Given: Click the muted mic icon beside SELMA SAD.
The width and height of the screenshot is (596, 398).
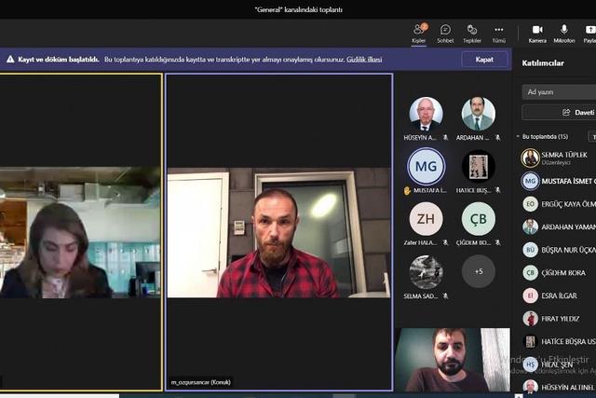Looking at the screenshot, I should (445, 295).
